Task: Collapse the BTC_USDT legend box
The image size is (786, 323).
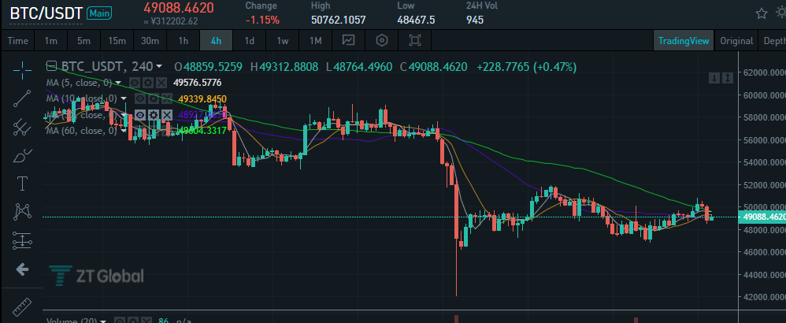Action: point(51,65)
